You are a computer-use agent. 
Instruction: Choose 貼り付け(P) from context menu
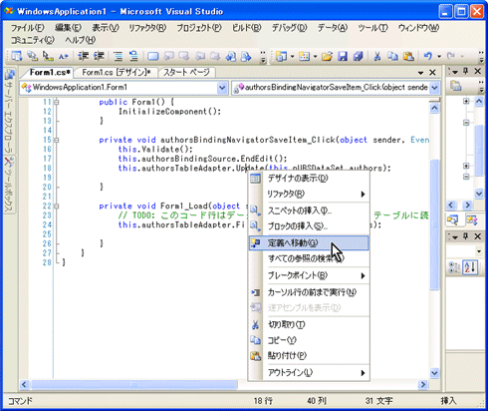(309, 356)
